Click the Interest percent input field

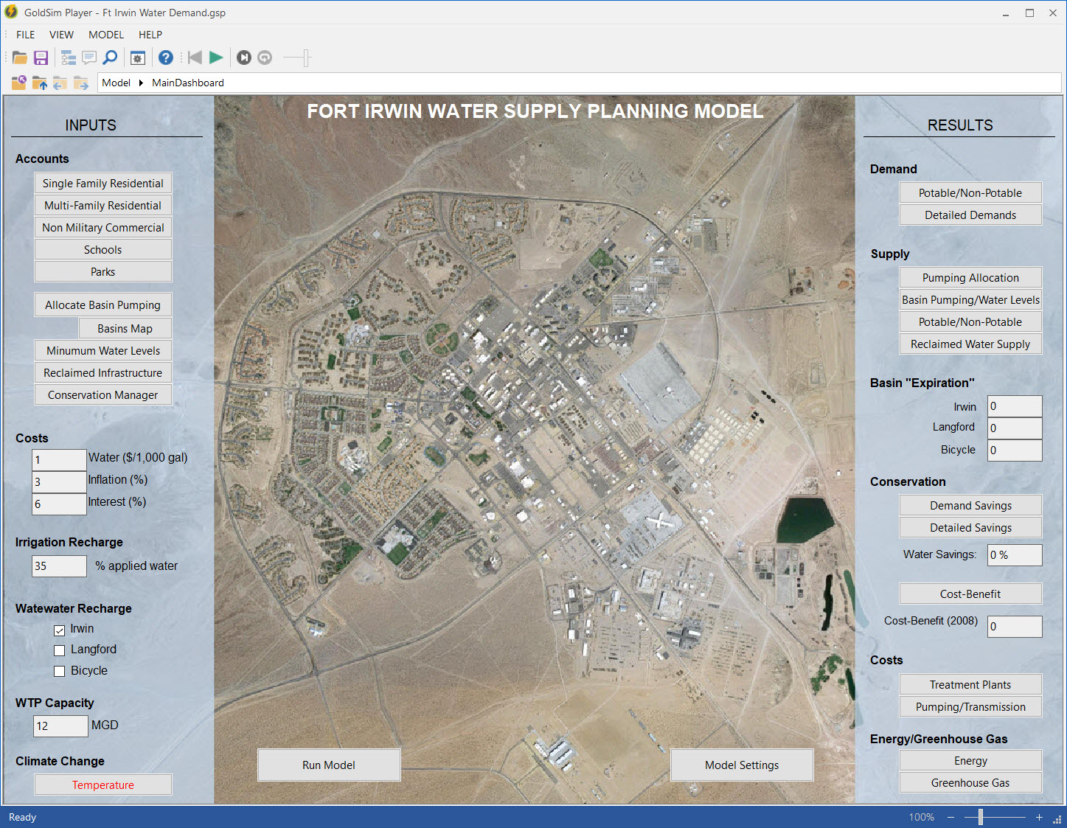pyautogui.click(x=59, y=504)
